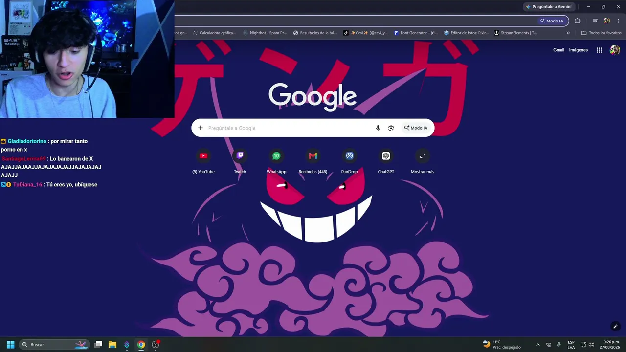This screenshot has width=626, height=352.
Task: Click the TuDiana_16 chat username
Action: (28, 185)
